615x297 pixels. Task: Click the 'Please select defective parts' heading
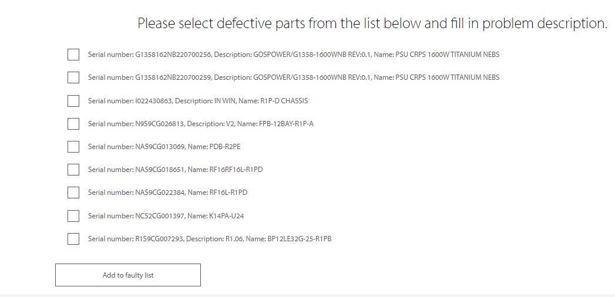tap(372, 23)
